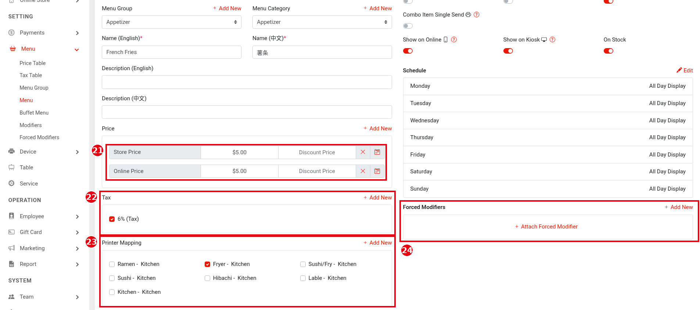Click the Employee badge icon
The height and width of the screenshot is (310, 700).
pyautogui.click(x=12, y=216)
